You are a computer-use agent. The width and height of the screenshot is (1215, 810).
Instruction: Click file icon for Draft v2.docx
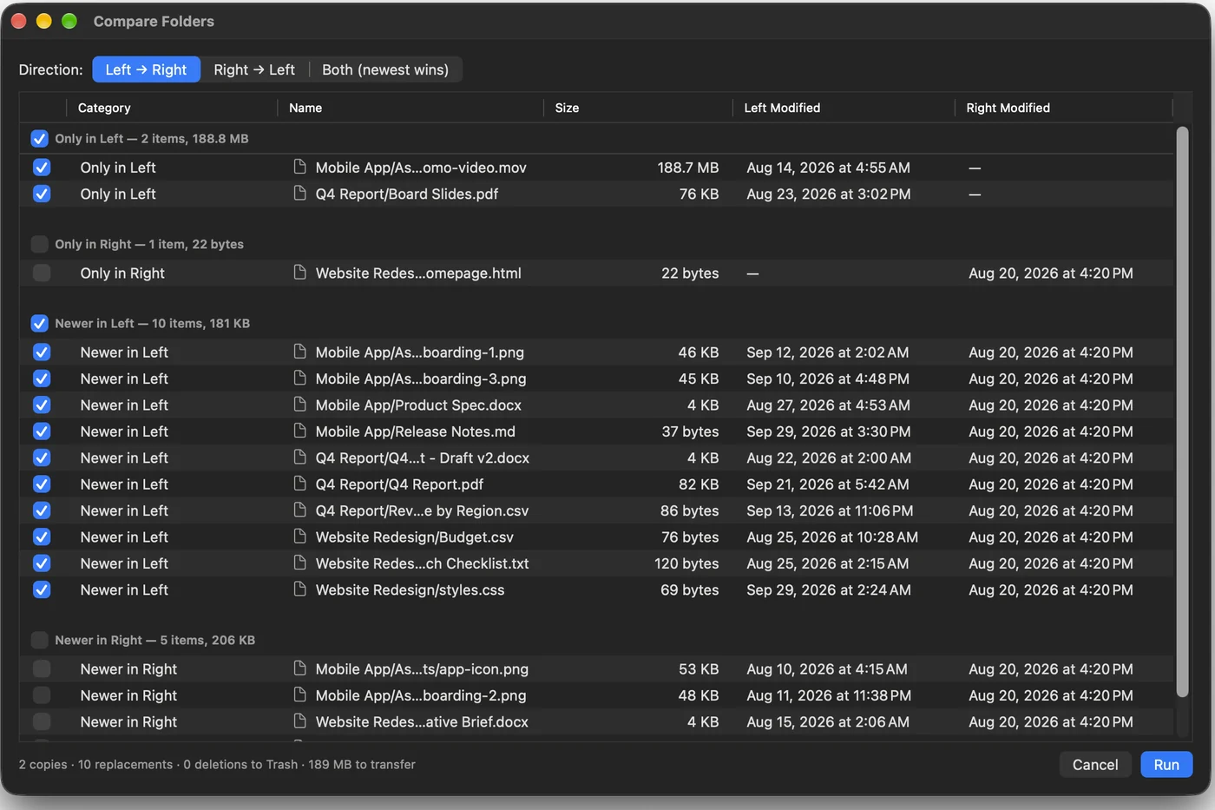300,457
